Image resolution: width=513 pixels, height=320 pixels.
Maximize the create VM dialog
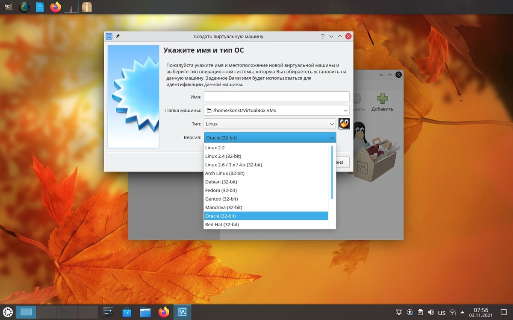(x=340, y=36)
